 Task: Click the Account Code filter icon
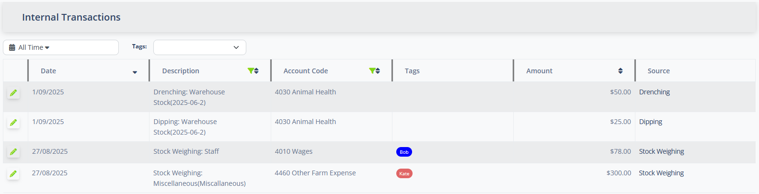[x=372, y=71]
